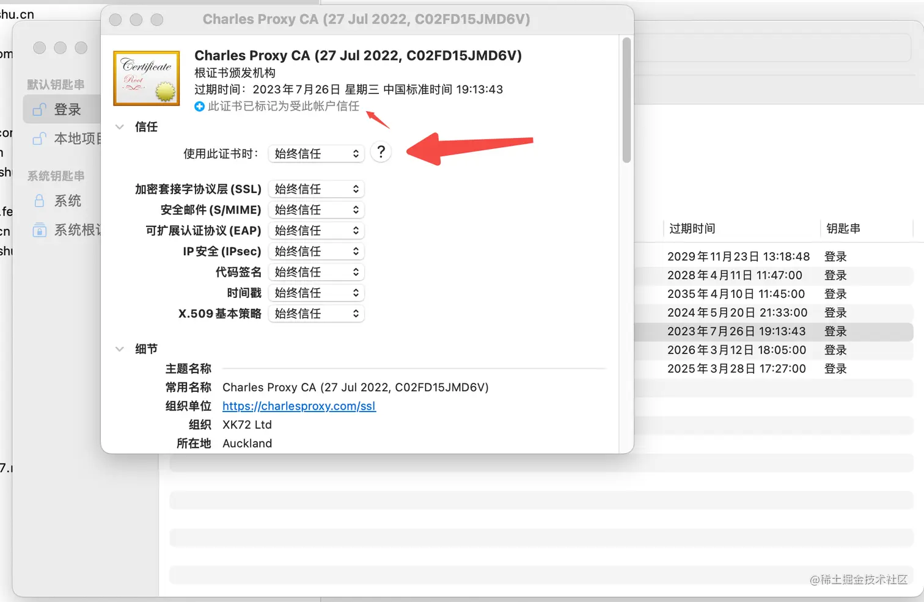
Task: Click the certificate root icon thumbnail
Action: 147,78
